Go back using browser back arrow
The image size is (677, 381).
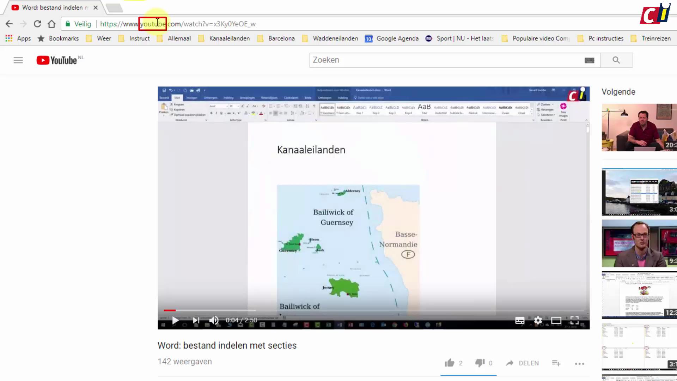click(x=9, y=24)
